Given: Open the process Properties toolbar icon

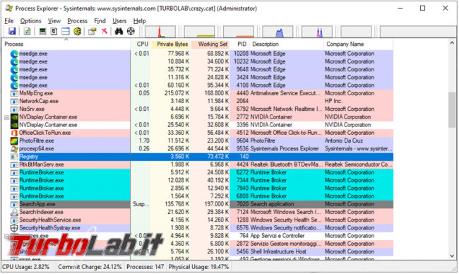Looking at the screenshot, I should 93,31.
